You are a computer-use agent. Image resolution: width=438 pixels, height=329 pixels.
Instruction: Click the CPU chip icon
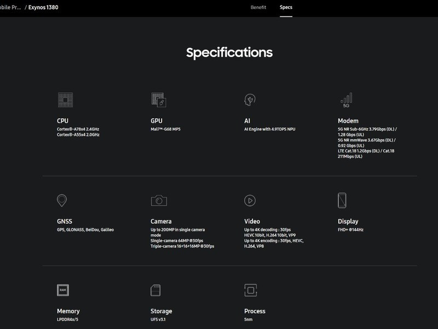pyautogui.click(x=65, y=100)
